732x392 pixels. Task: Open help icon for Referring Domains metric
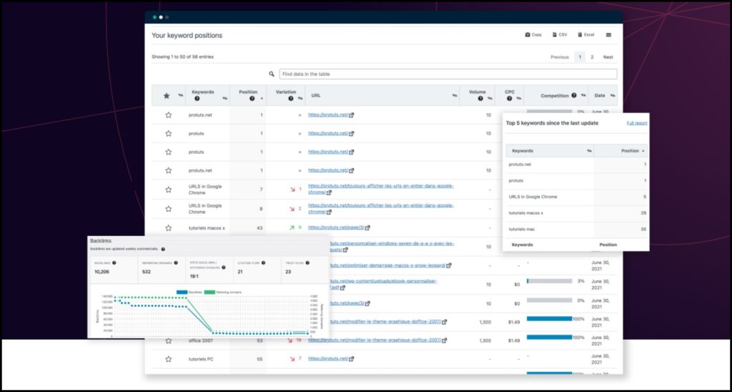point(176,263)
